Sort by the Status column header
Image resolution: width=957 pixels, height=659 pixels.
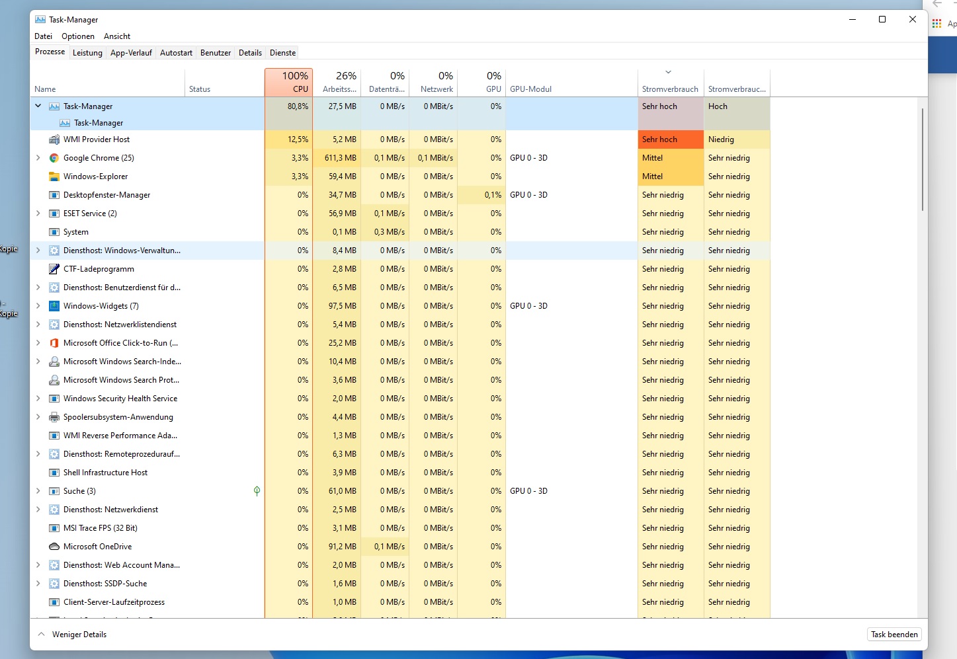[224, 83]
